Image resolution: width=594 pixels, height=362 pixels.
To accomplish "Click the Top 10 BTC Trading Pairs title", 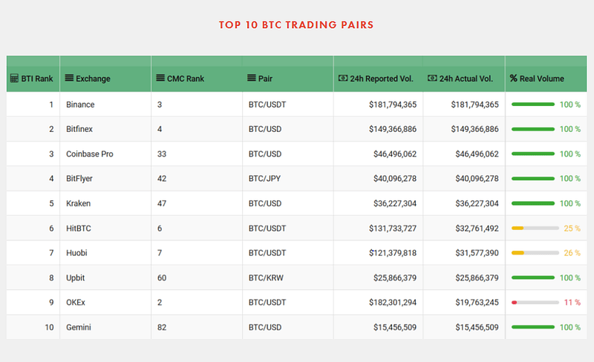I will point(296,25).
